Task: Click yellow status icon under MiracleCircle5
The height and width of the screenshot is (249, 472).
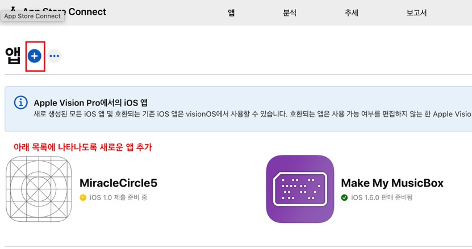Action: [83, 197]
